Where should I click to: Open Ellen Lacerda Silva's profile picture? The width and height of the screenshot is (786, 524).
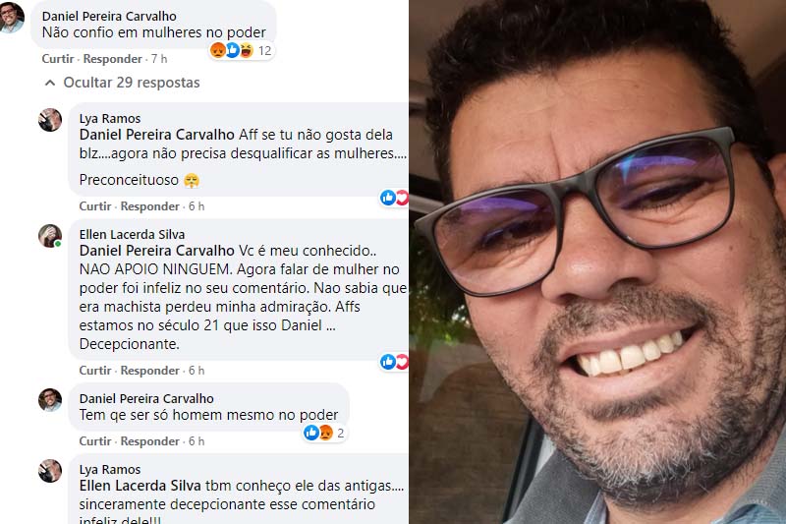point(50,236)
